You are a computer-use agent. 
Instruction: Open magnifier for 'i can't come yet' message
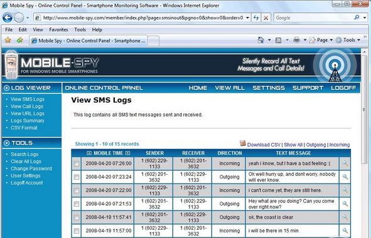345,190
